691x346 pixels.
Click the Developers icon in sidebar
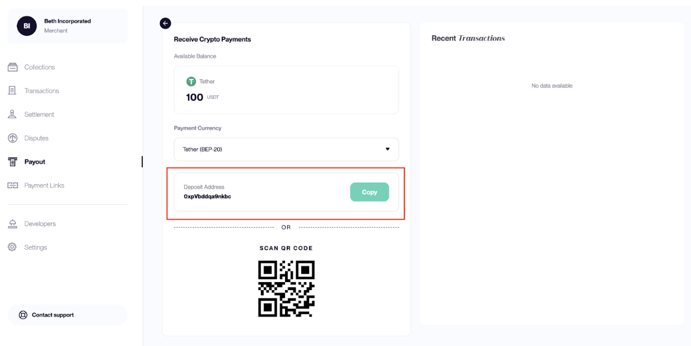pos(12,224)
